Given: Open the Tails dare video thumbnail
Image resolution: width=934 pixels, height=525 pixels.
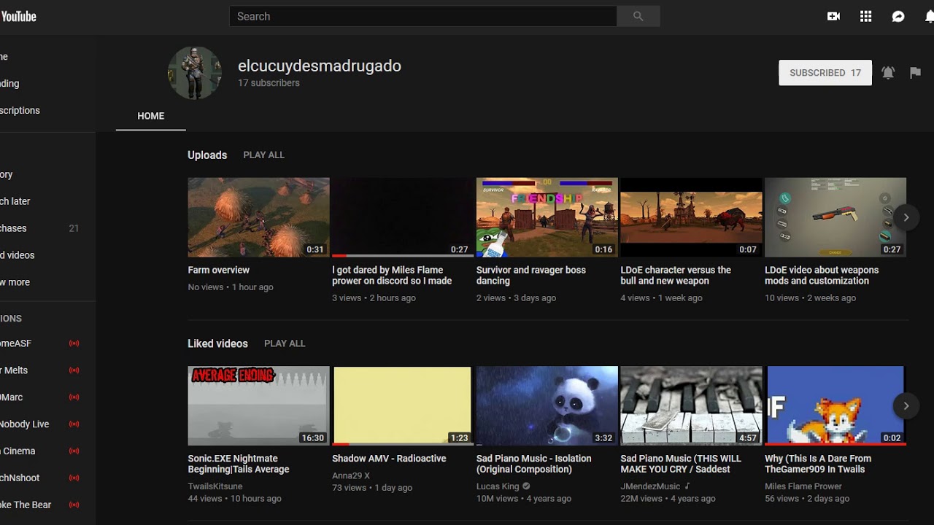Looking at the screenshot, I should 835,406.
